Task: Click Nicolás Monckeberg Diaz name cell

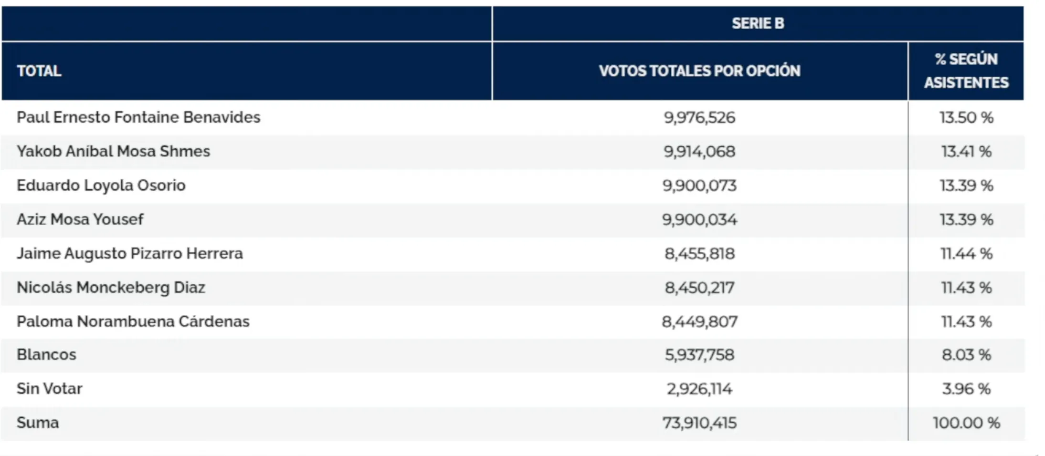Action: coord(111,288)
